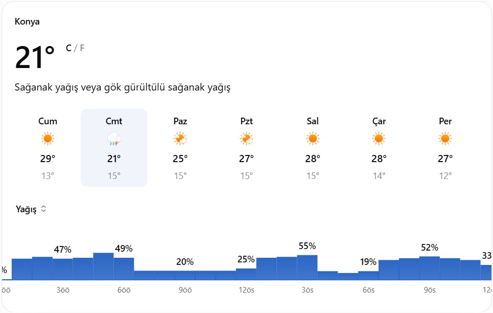Click the 12ös time marker on chart
This screenshot has height=313, width=493.
246,290
